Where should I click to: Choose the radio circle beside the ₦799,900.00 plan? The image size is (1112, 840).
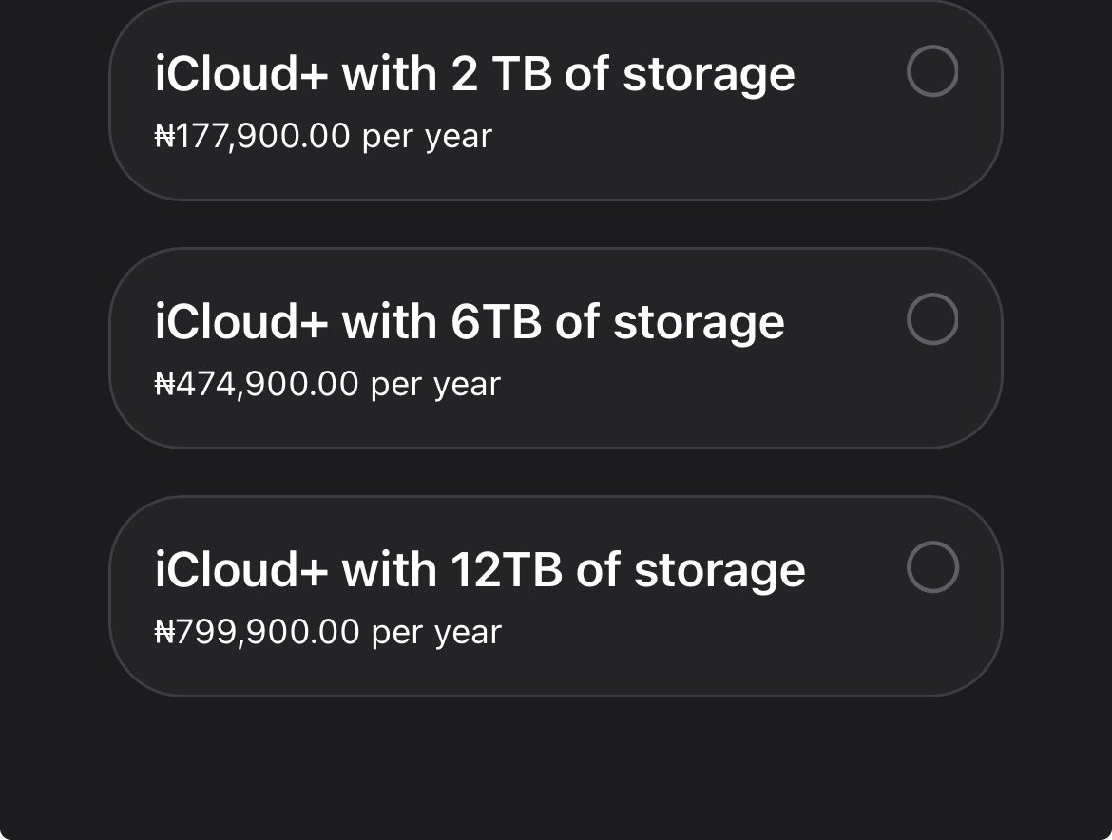coord(932,567)
